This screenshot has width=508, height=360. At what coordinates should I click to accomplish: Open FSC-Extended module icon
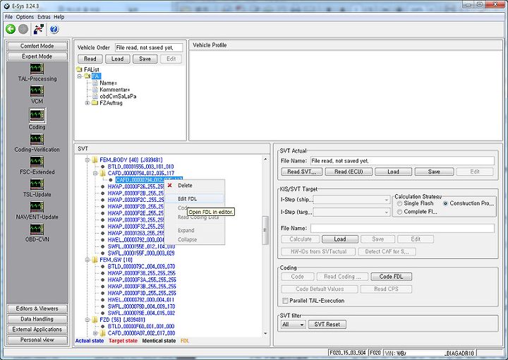point(37,162)
